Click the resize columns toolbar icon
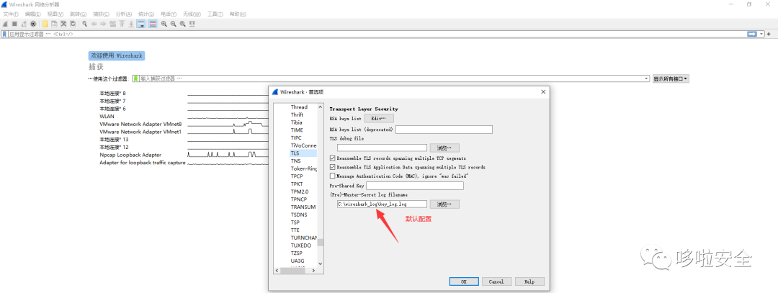This screenshot has height=293, width=778. [x=192, y=24]
